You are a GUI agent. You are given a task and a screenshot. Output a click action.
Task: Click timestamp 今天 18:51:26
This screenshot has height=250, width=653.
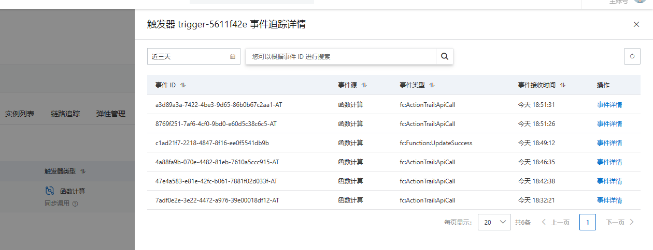coord(536,123)
